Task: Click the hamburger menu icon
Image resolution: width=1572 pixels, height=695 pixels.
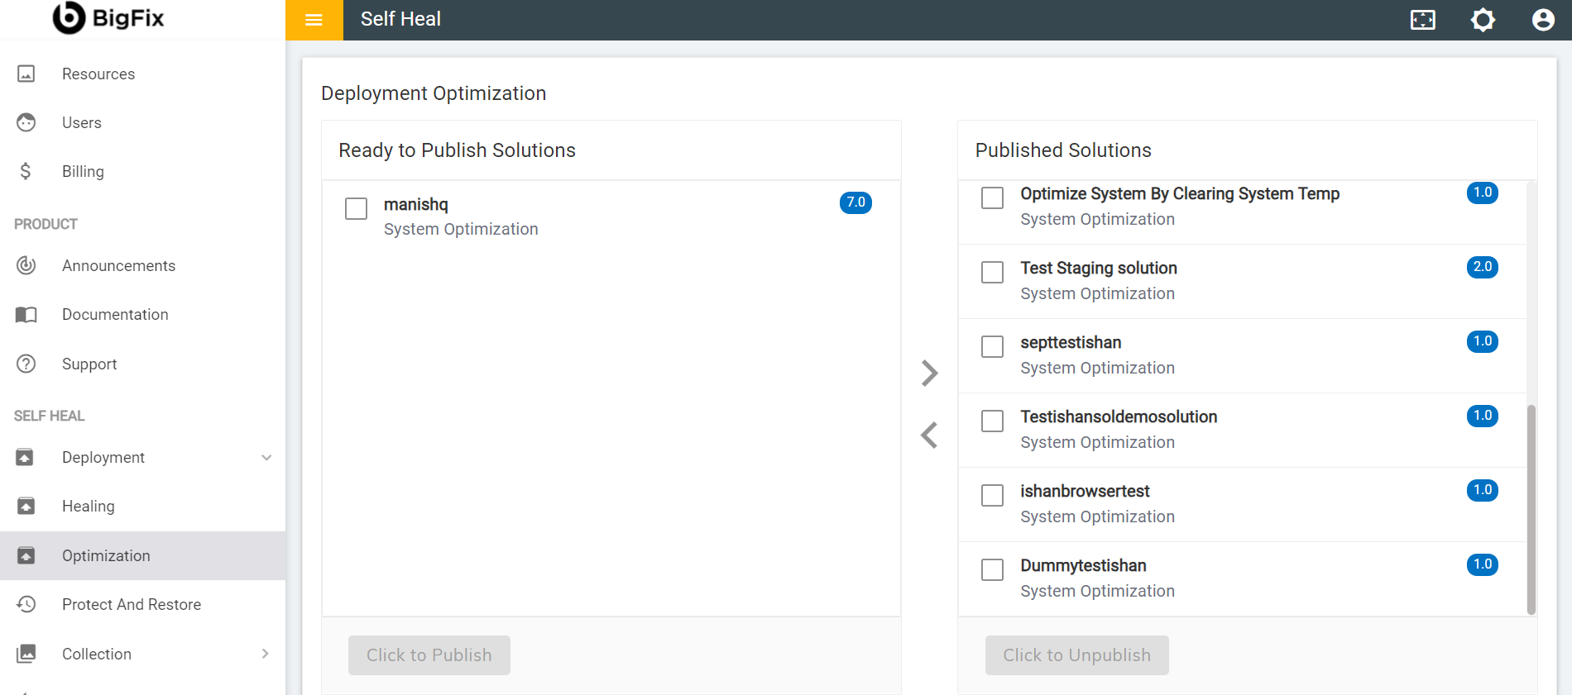Action: pyautogui.click(x=314, y=20)
